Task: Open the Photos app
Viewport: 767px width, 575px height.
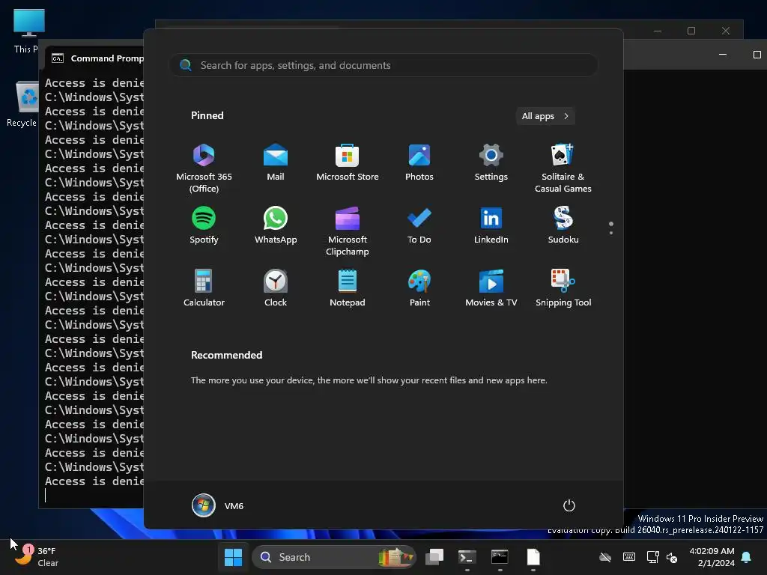Action: (x=419, y=162)
